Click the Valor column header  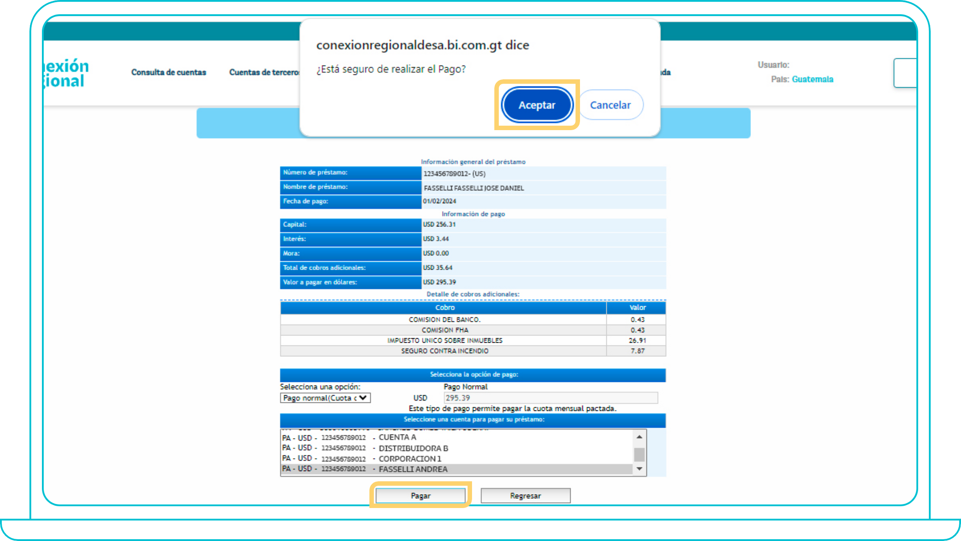[637, 307]
